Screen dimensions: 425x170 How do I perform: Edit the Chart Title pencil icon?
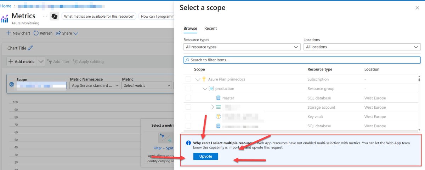coord(30,48)
